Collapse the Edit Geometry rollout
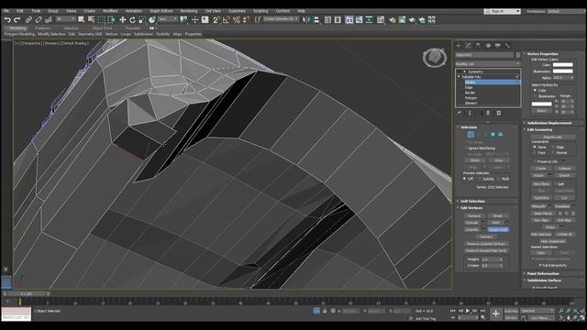This screenshot has height=330, width=587. [539, 129]
